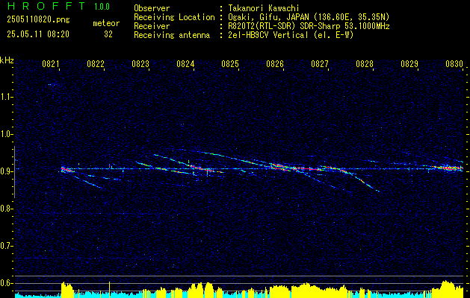Click the version number 1.0.0
This screenshot has height=298, width=470.
(102, 7)
